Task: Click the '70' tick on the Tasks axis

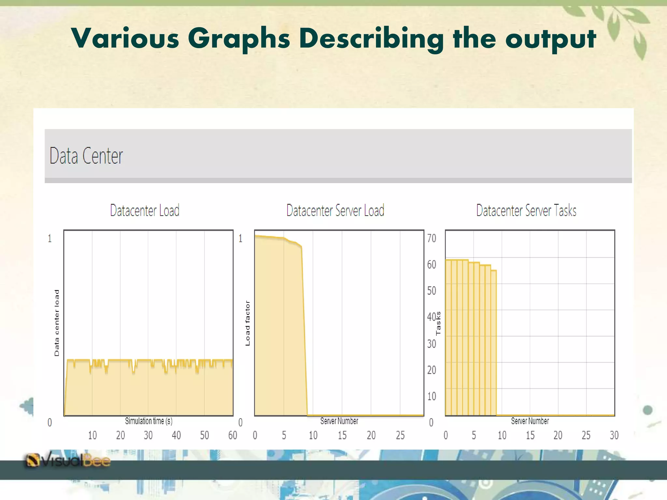Action: (x=432, y=238)
